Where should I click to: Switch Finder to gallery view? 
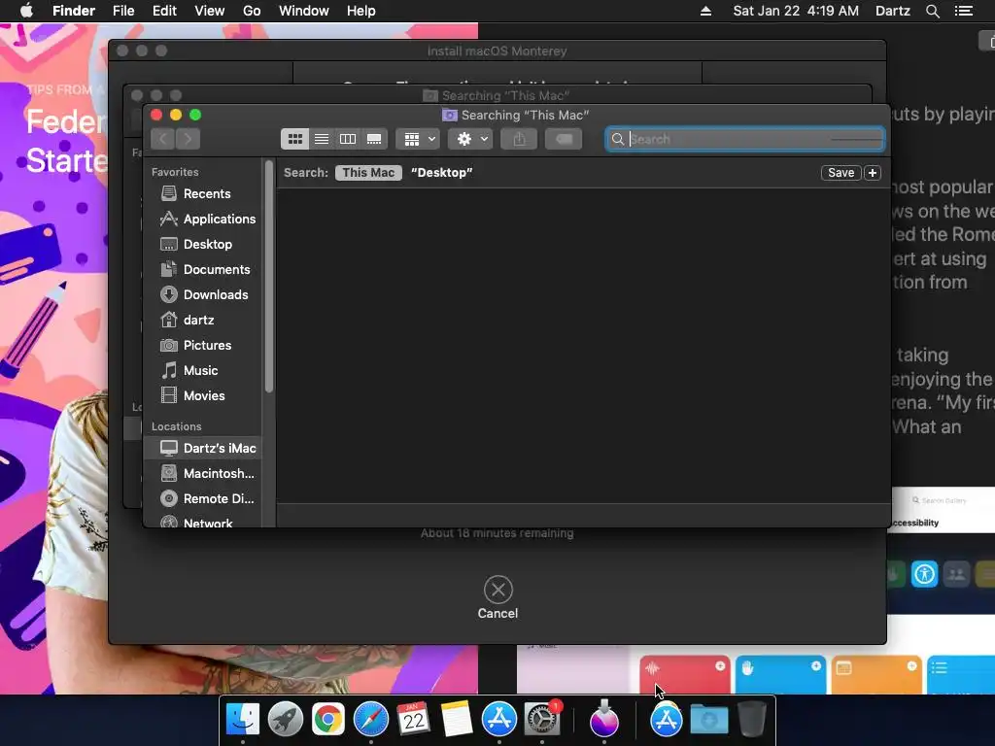[374, 139]
